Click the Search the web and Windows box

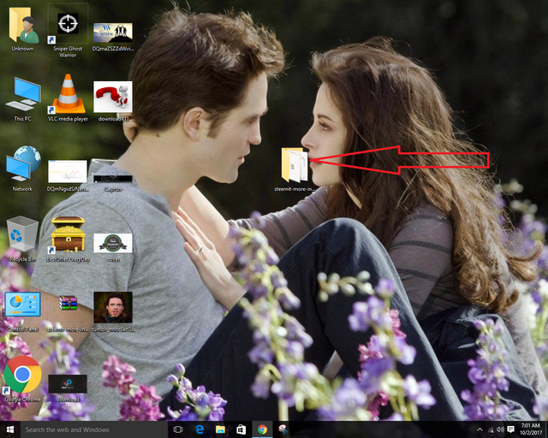(x=94, y=429)
